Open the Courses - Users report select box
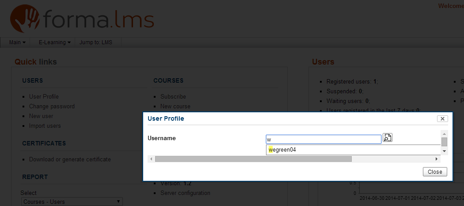Image resolution: width=464 pixels, height=206 pixels. pos(72,202)
